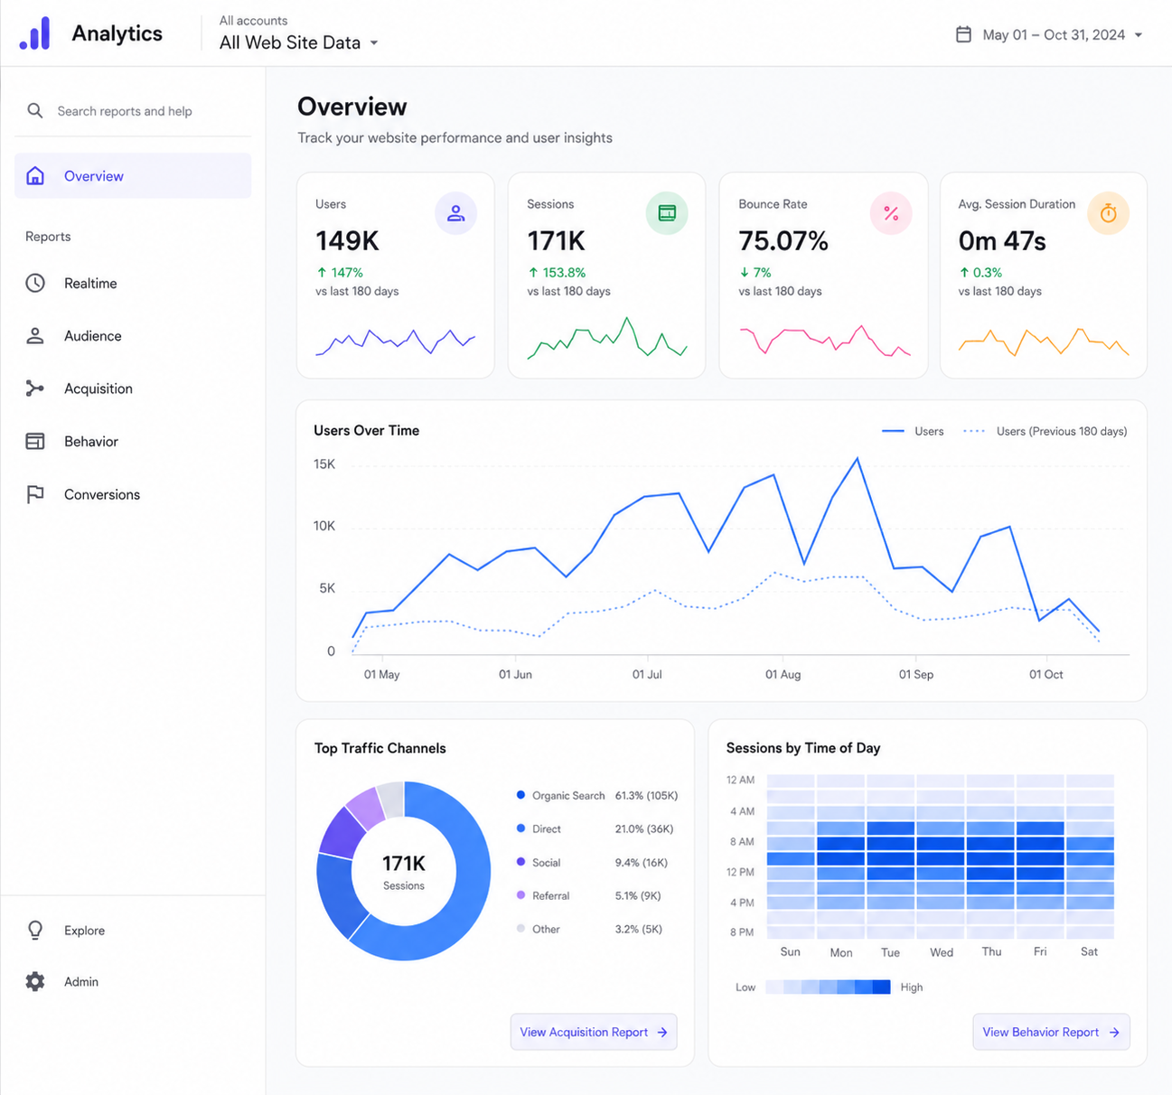The image size is (1172, 1095).
Task: Open the All Web Site Data dropdown
Action: pos(299,42)
